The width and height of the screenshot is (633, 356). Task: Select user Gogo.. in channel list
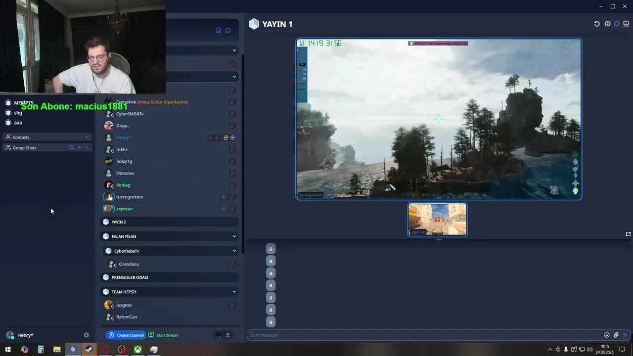[x=123, y=126]
